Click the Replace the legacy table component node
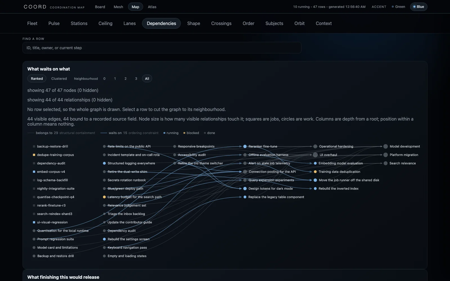 245,197
